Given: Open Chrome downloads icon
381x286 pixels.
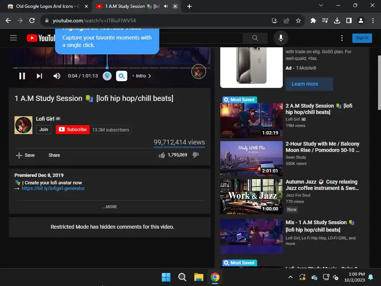Looking at the screenshot, I should [337, 21].
